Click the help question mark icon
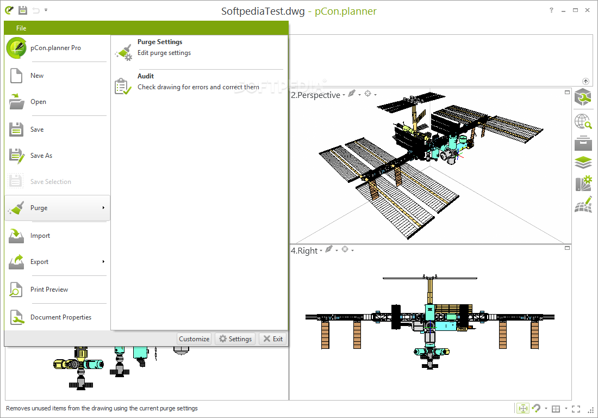The height and width of the screenshot is (418, 598). (x=551, y=10)
